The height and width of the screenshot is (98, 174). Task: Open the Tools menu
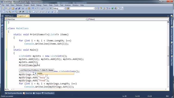click(x=56, y=5)
